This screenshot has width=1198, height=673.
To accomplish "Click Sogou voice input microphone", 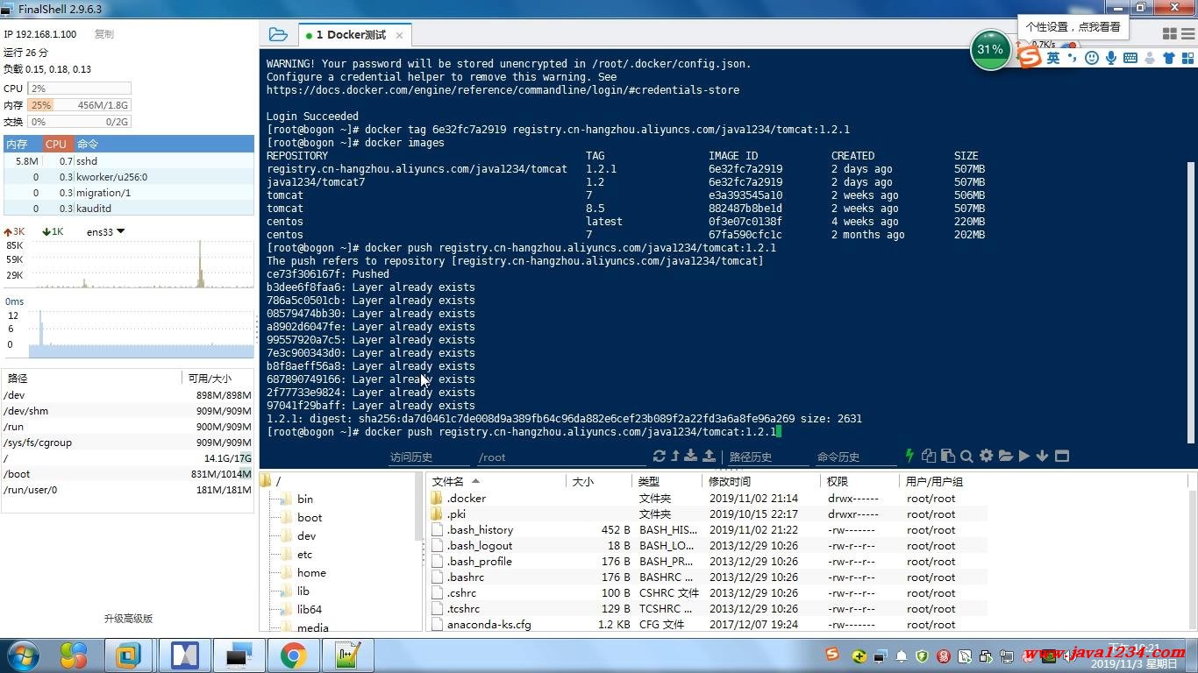I will (1111, 58).
